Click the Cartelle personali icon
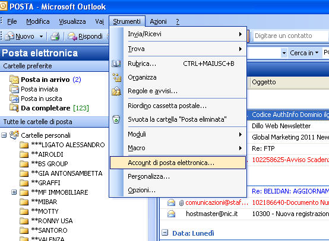Screen dimensions: 329x241 click(14, 135)
